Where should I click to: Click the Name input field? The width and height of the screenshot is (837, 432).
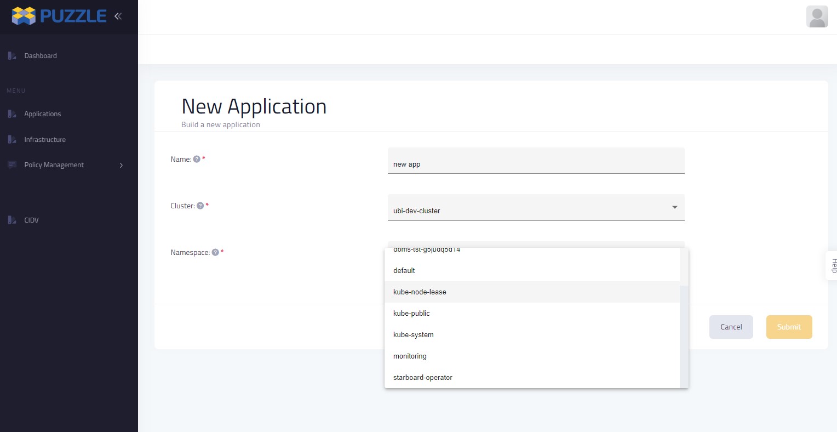(x=536, y=161)
